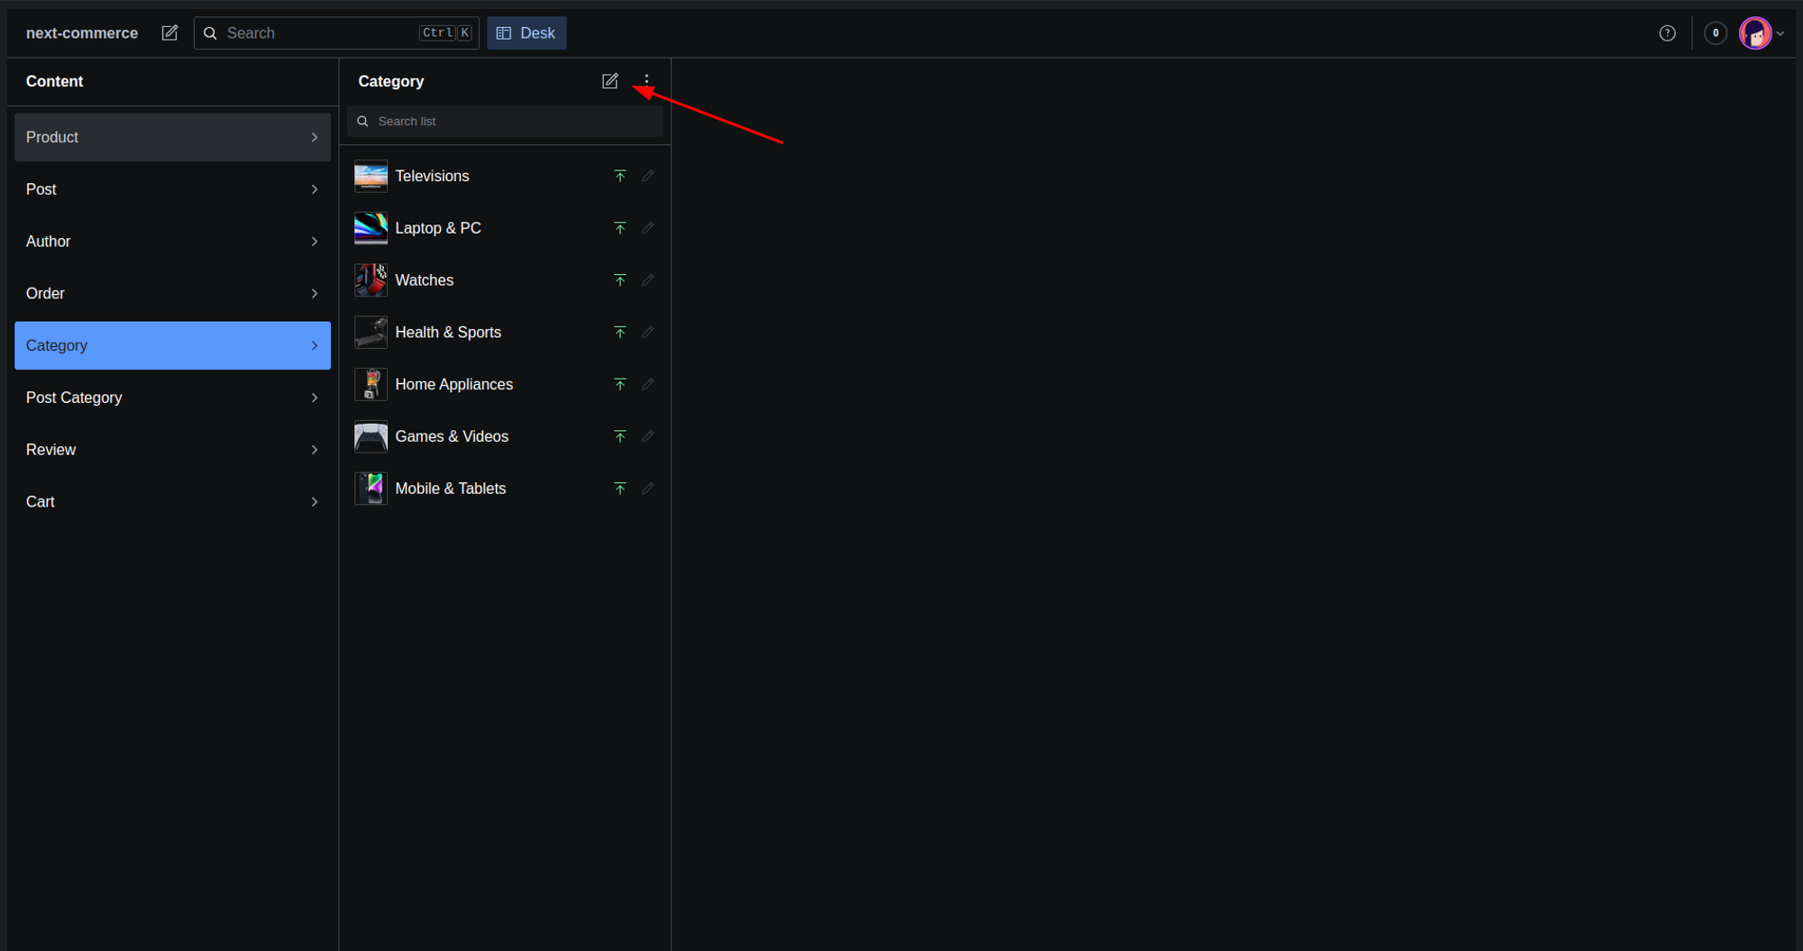This screenshot has width=1803, height=951.
Task: Open the user avatar dropdown menu
Action: click(x=1756, y=32)
